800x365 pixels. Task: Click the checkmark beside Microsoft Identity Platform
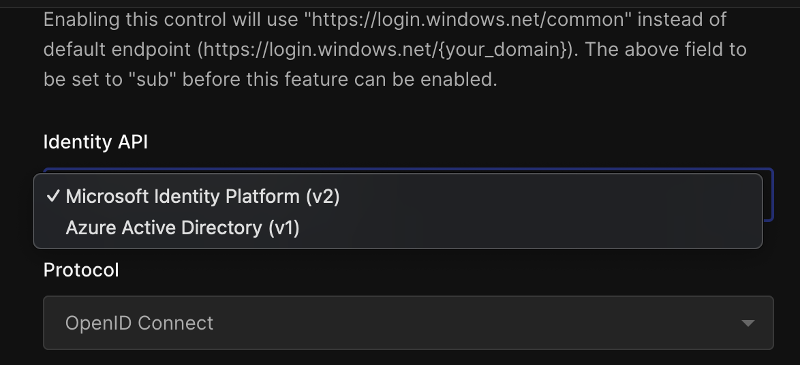[x=52, y=196]
